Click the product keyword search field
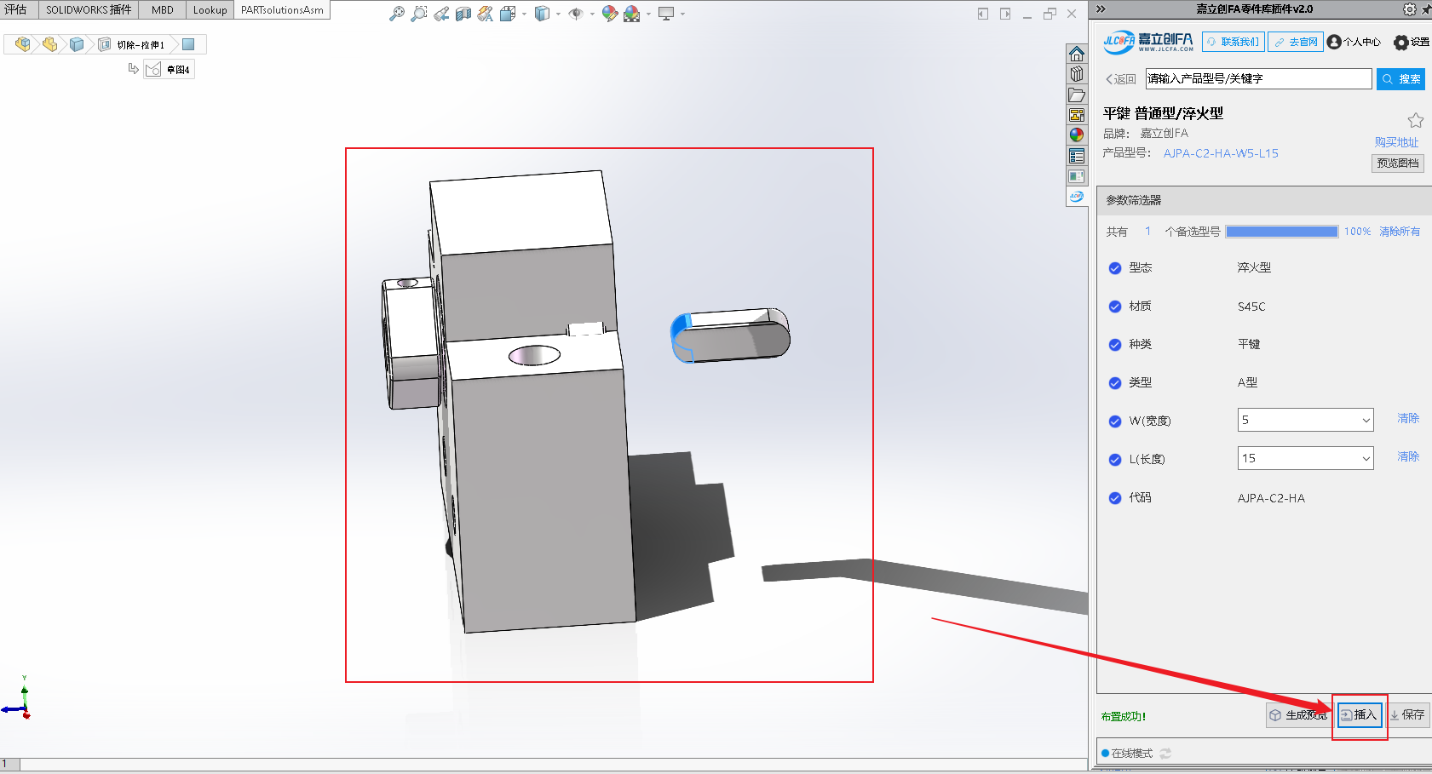 click(1257, 79)
